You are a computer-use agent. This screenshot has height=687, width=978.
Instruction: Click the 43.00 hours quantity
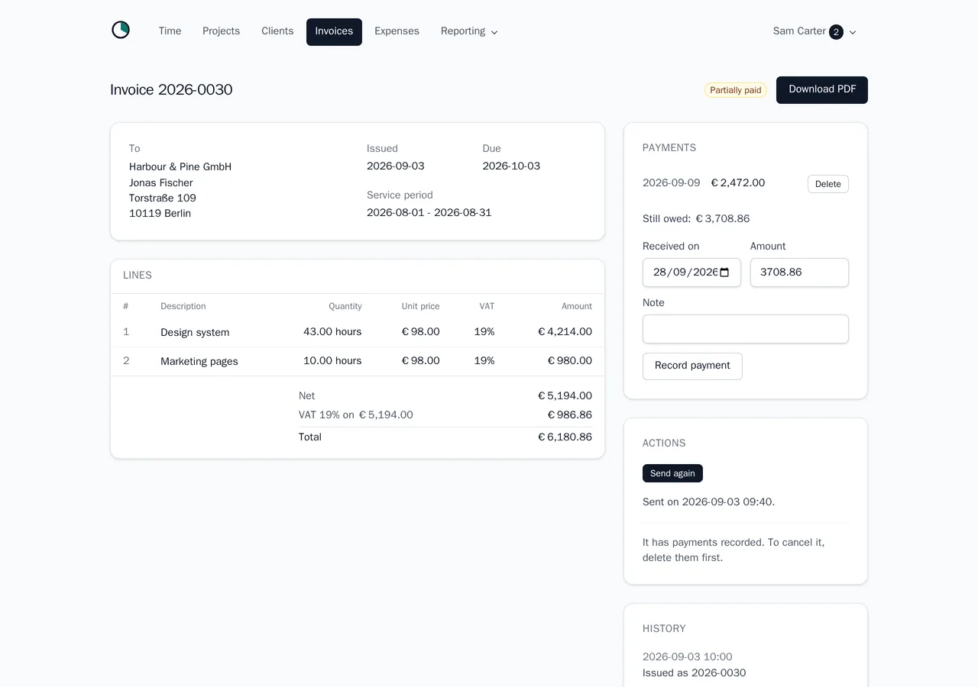pyautogui.click(x=332, y=332)
